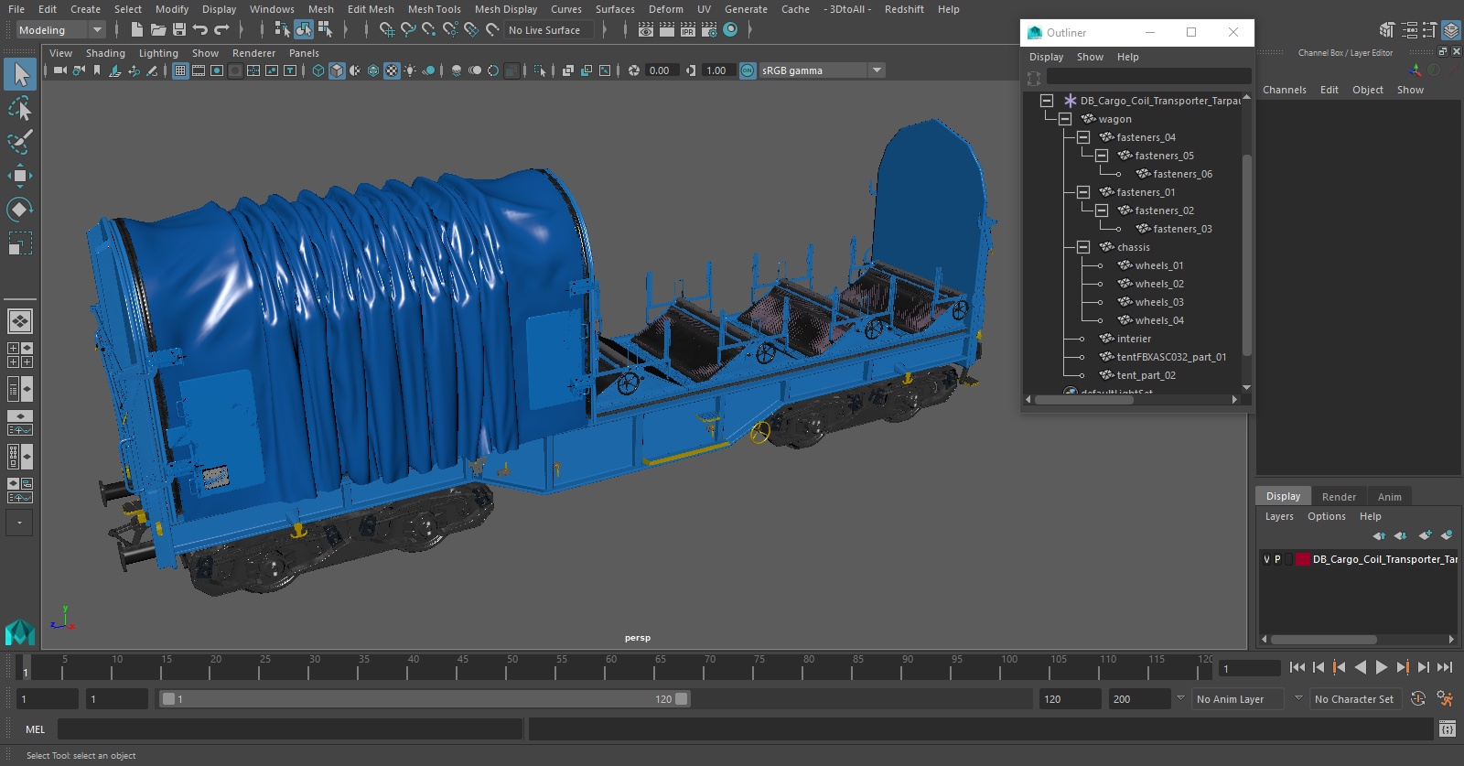The width and height of the screenshot is (1464, 766).
Task: Open the Deform menu
Action: point(666,9)
